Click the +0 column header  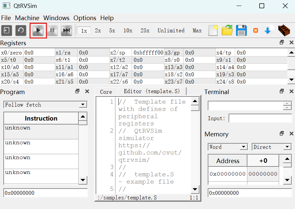(263, 161)
